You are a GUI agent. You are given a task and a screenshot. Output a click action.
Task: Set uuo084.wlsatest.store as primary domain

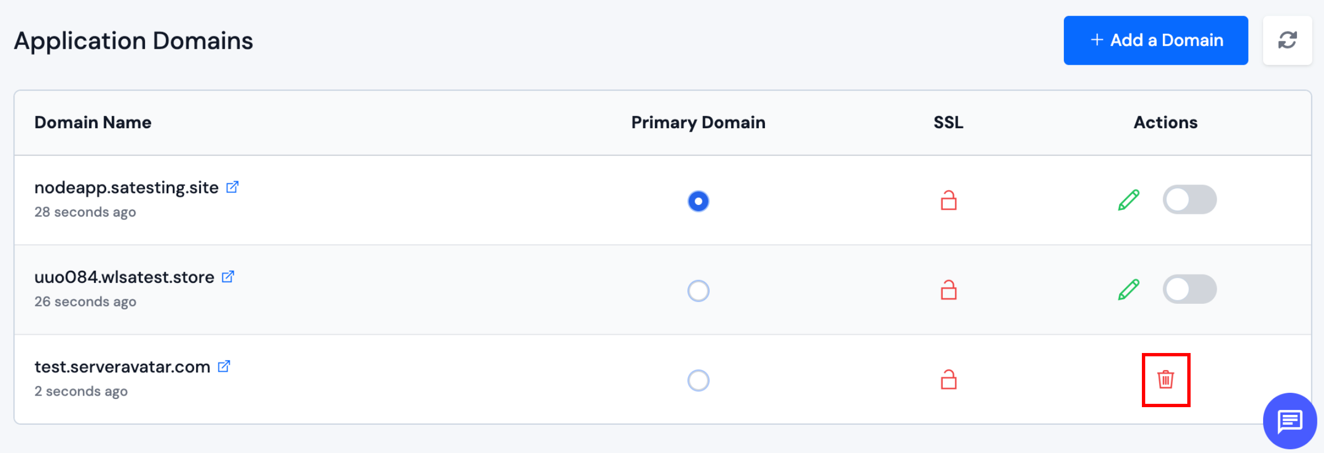(699, 291)
